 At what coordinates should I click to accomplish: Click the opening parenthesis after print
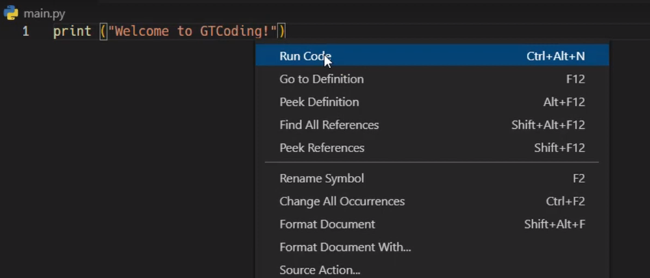click(104, 31)
